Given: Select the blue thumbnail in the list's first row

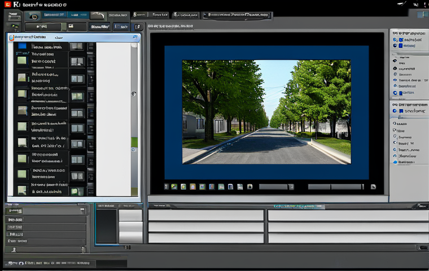Looking at the screenshot, I should (22, 46).
